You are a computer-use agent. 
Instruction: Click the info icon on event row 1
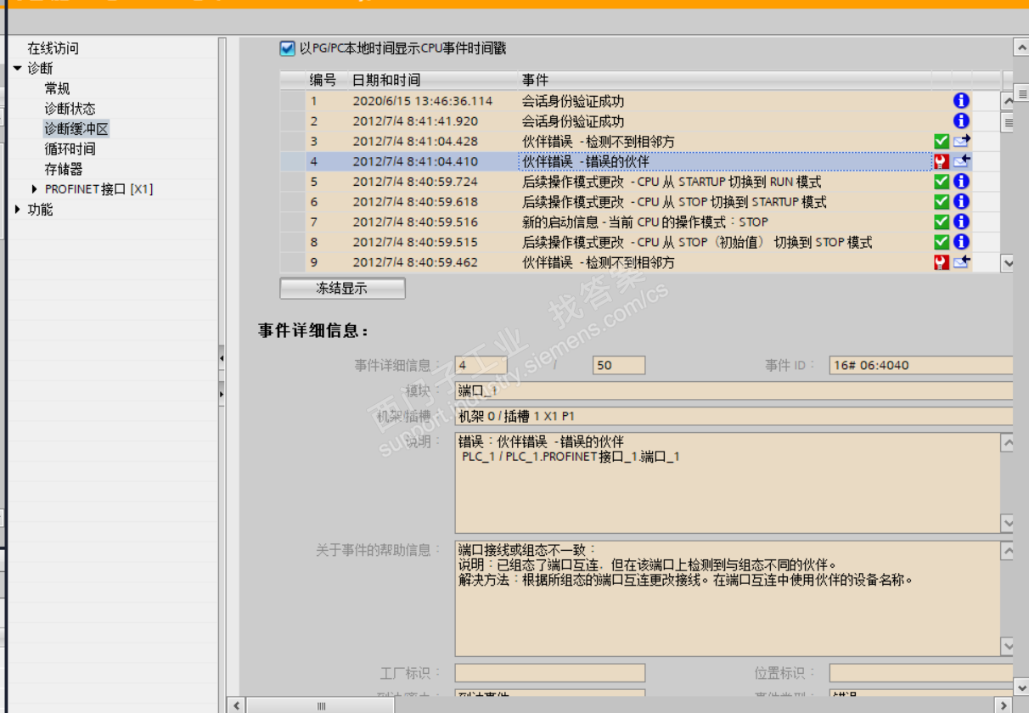961,101
